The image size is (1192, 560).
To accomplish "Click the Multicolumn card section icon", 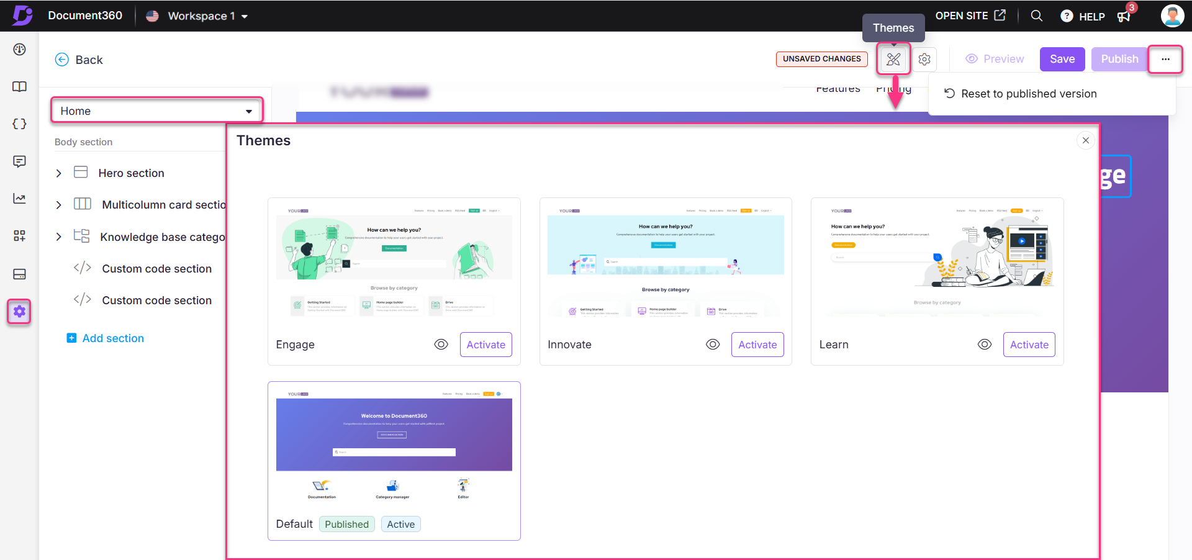I will click(83, 204).
